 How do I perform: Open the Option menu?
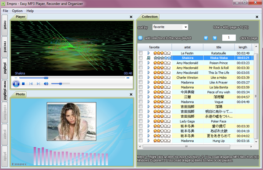[x=17, y=11]
